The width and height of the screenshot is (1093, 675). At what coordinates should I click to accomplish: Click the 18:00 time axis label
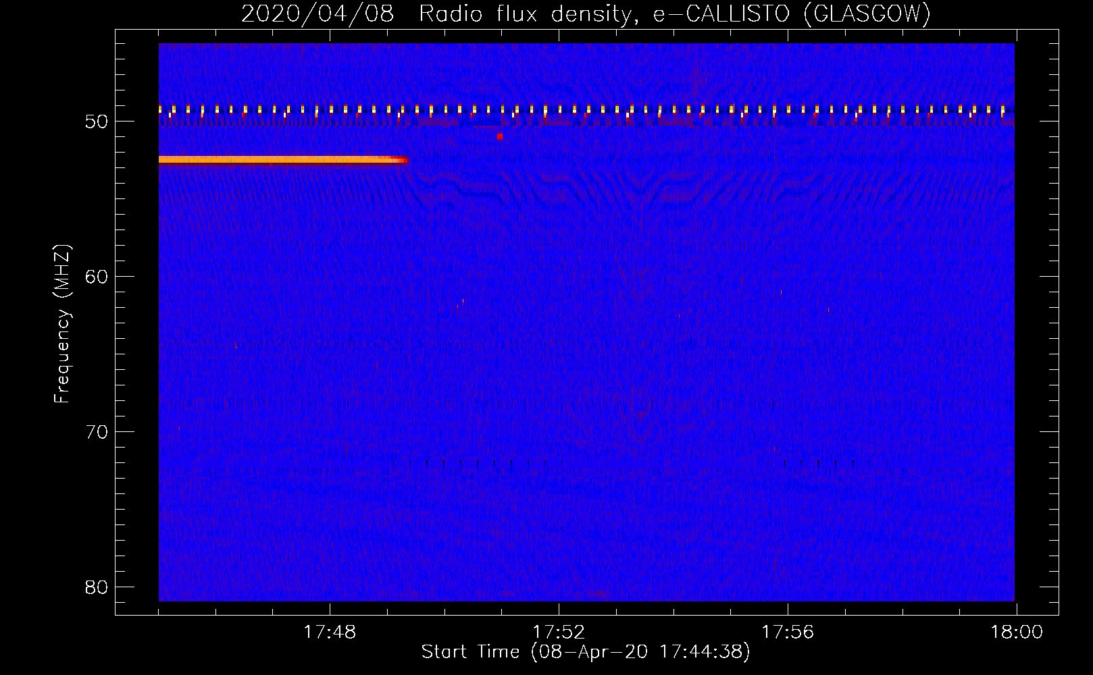(1017, 632)
